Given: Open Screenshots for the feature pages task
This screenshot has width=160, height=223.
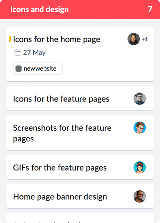Looking at the screenshot, I should click(x=80, y=133).
